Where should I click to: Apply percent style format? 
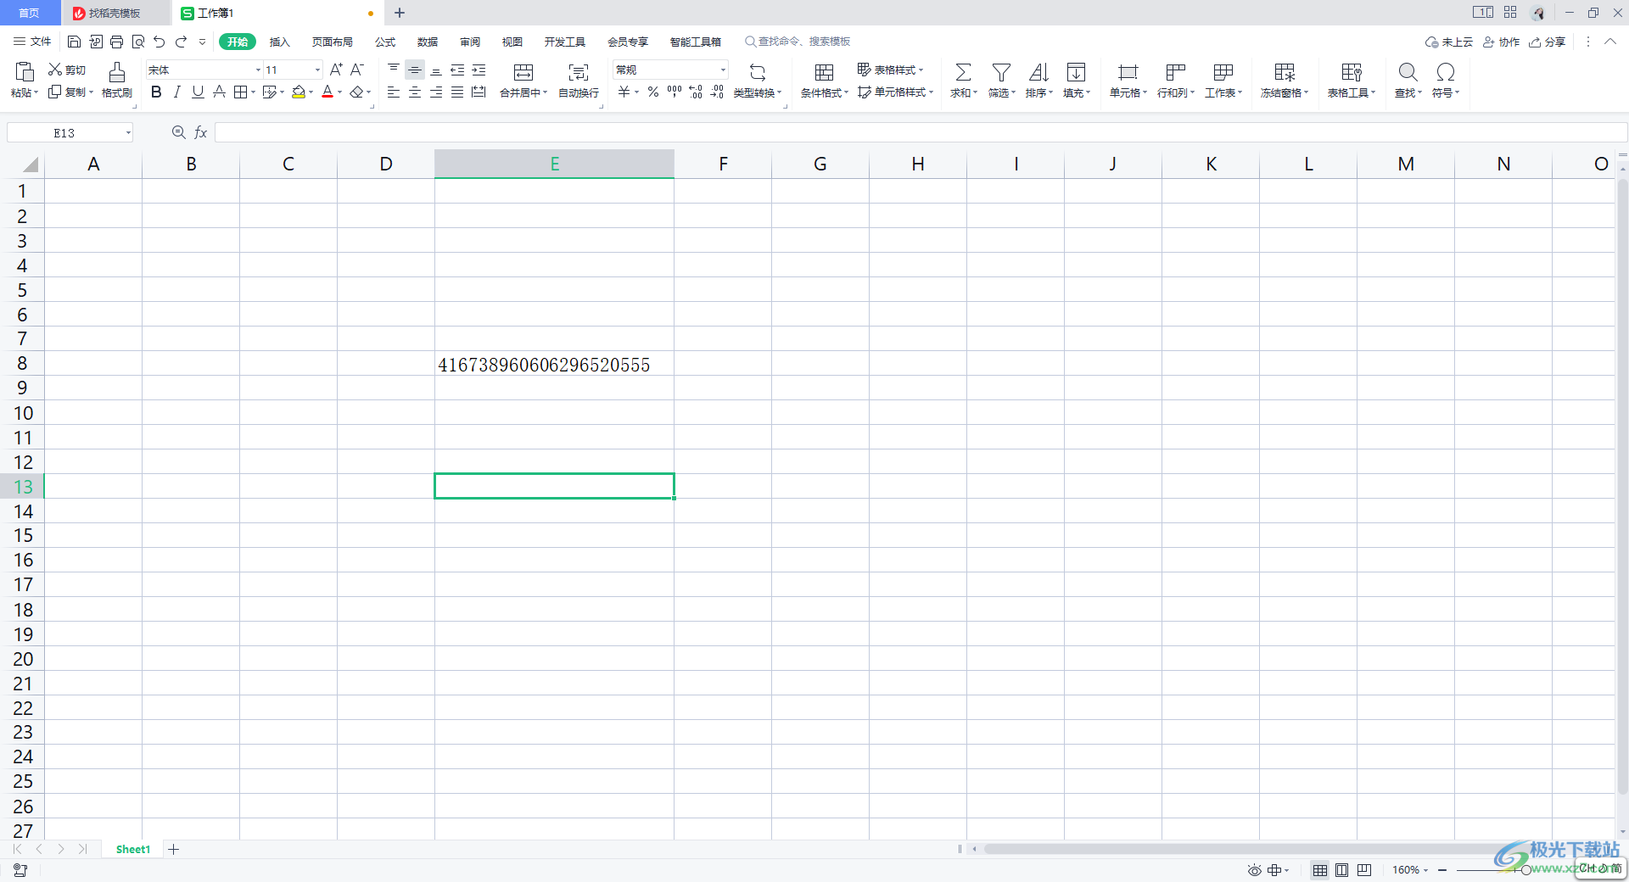pyautogui.click(x=653, y=92)
